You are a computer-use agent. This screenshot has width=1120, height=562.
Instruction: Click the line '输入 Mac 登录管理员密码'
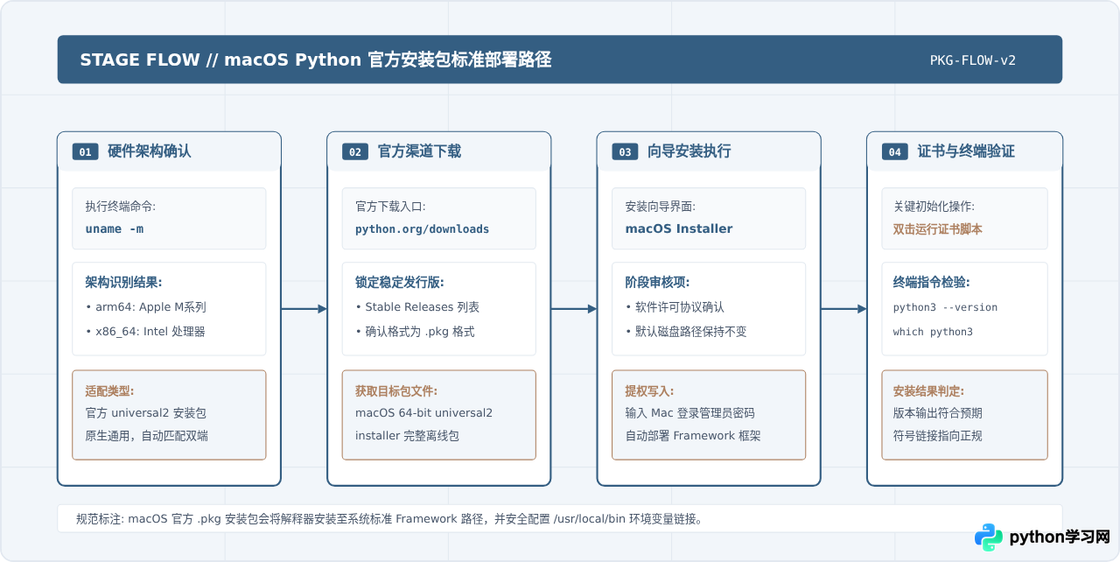point(689,412)
